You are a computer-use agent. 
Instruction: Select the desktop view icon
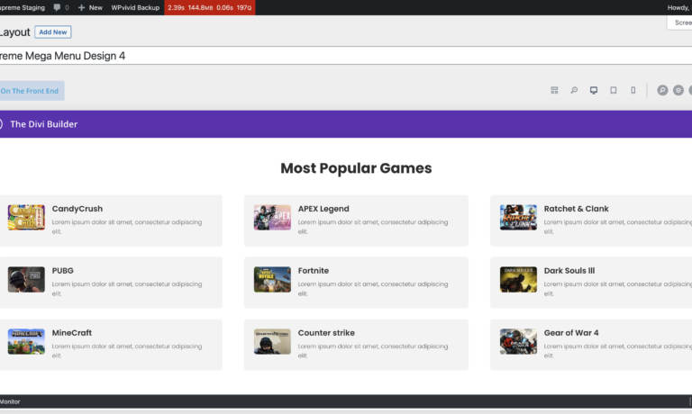(x=594, y=90)
